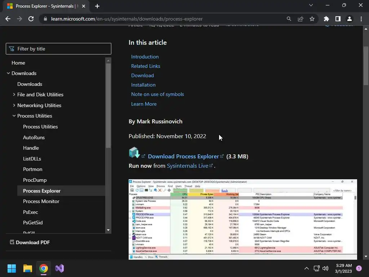Bookmark this page with the star icon
This screenshot has width=369, height=277.
312,19
